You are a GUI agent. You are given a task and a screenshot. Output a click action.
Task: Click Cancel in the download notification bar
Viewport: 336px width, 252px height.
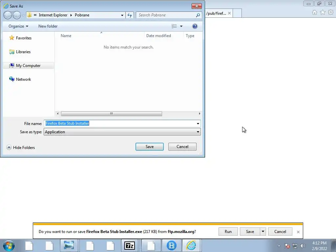click(x=280, y=232)
